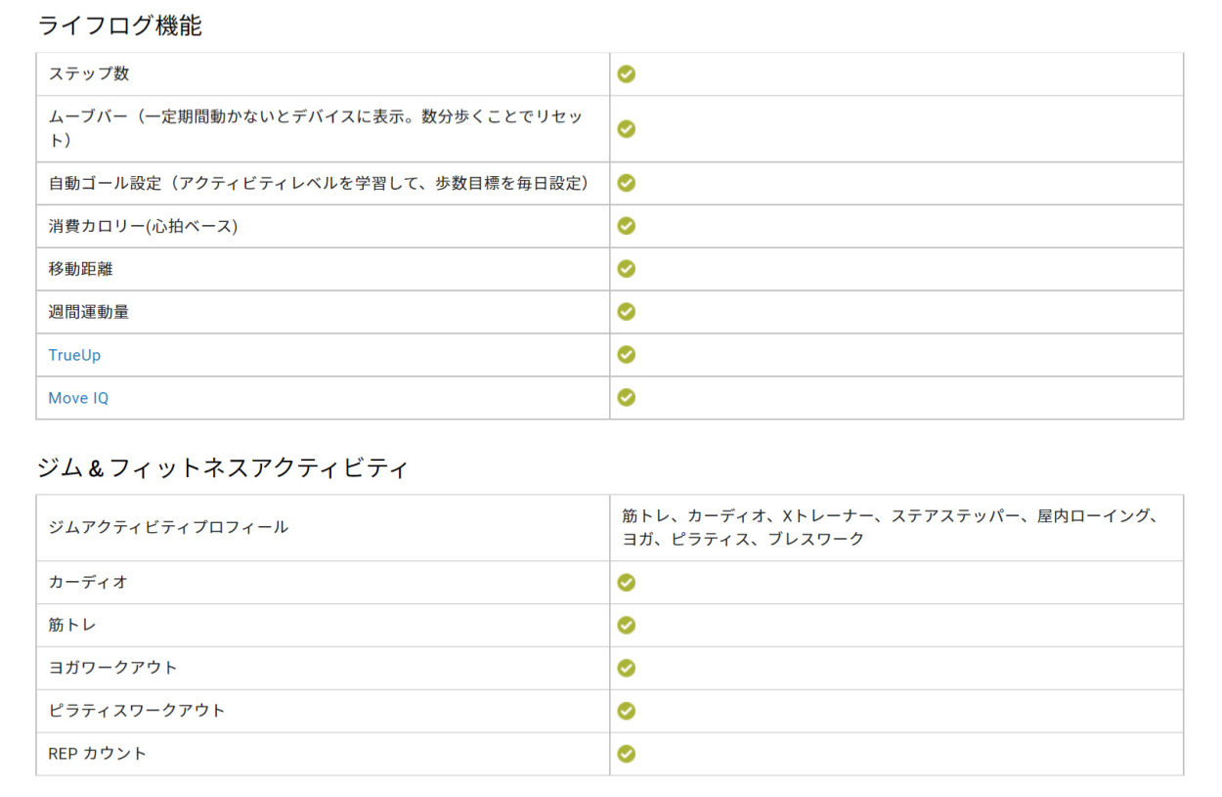Viewport: 1222px width, 797px height.
Task: Click the checkmark for ヨガワークアウト
Action: [627, 669]
